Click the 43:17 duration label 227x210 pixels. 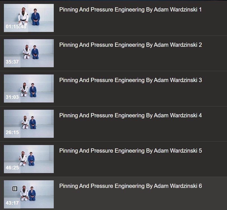12,203
